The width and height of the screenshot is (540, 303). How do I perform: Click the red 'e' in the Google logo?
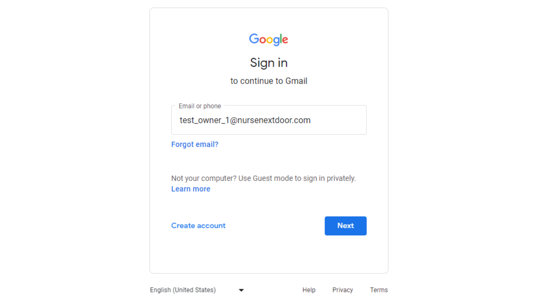point(285,40)
